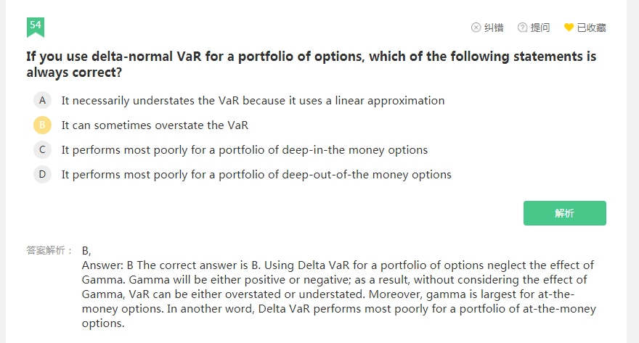Select the highlighted option B circle
639x343 pixels.
42,125
